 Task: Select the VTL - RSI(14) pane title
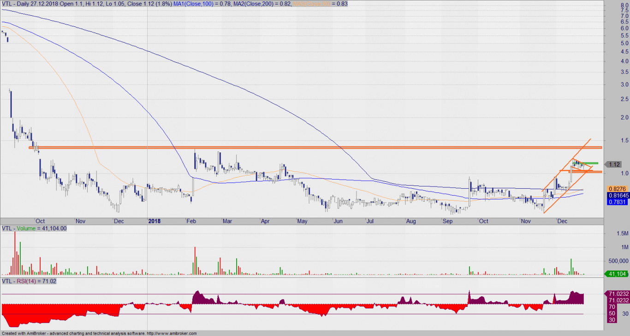click(x=29, y=281)
